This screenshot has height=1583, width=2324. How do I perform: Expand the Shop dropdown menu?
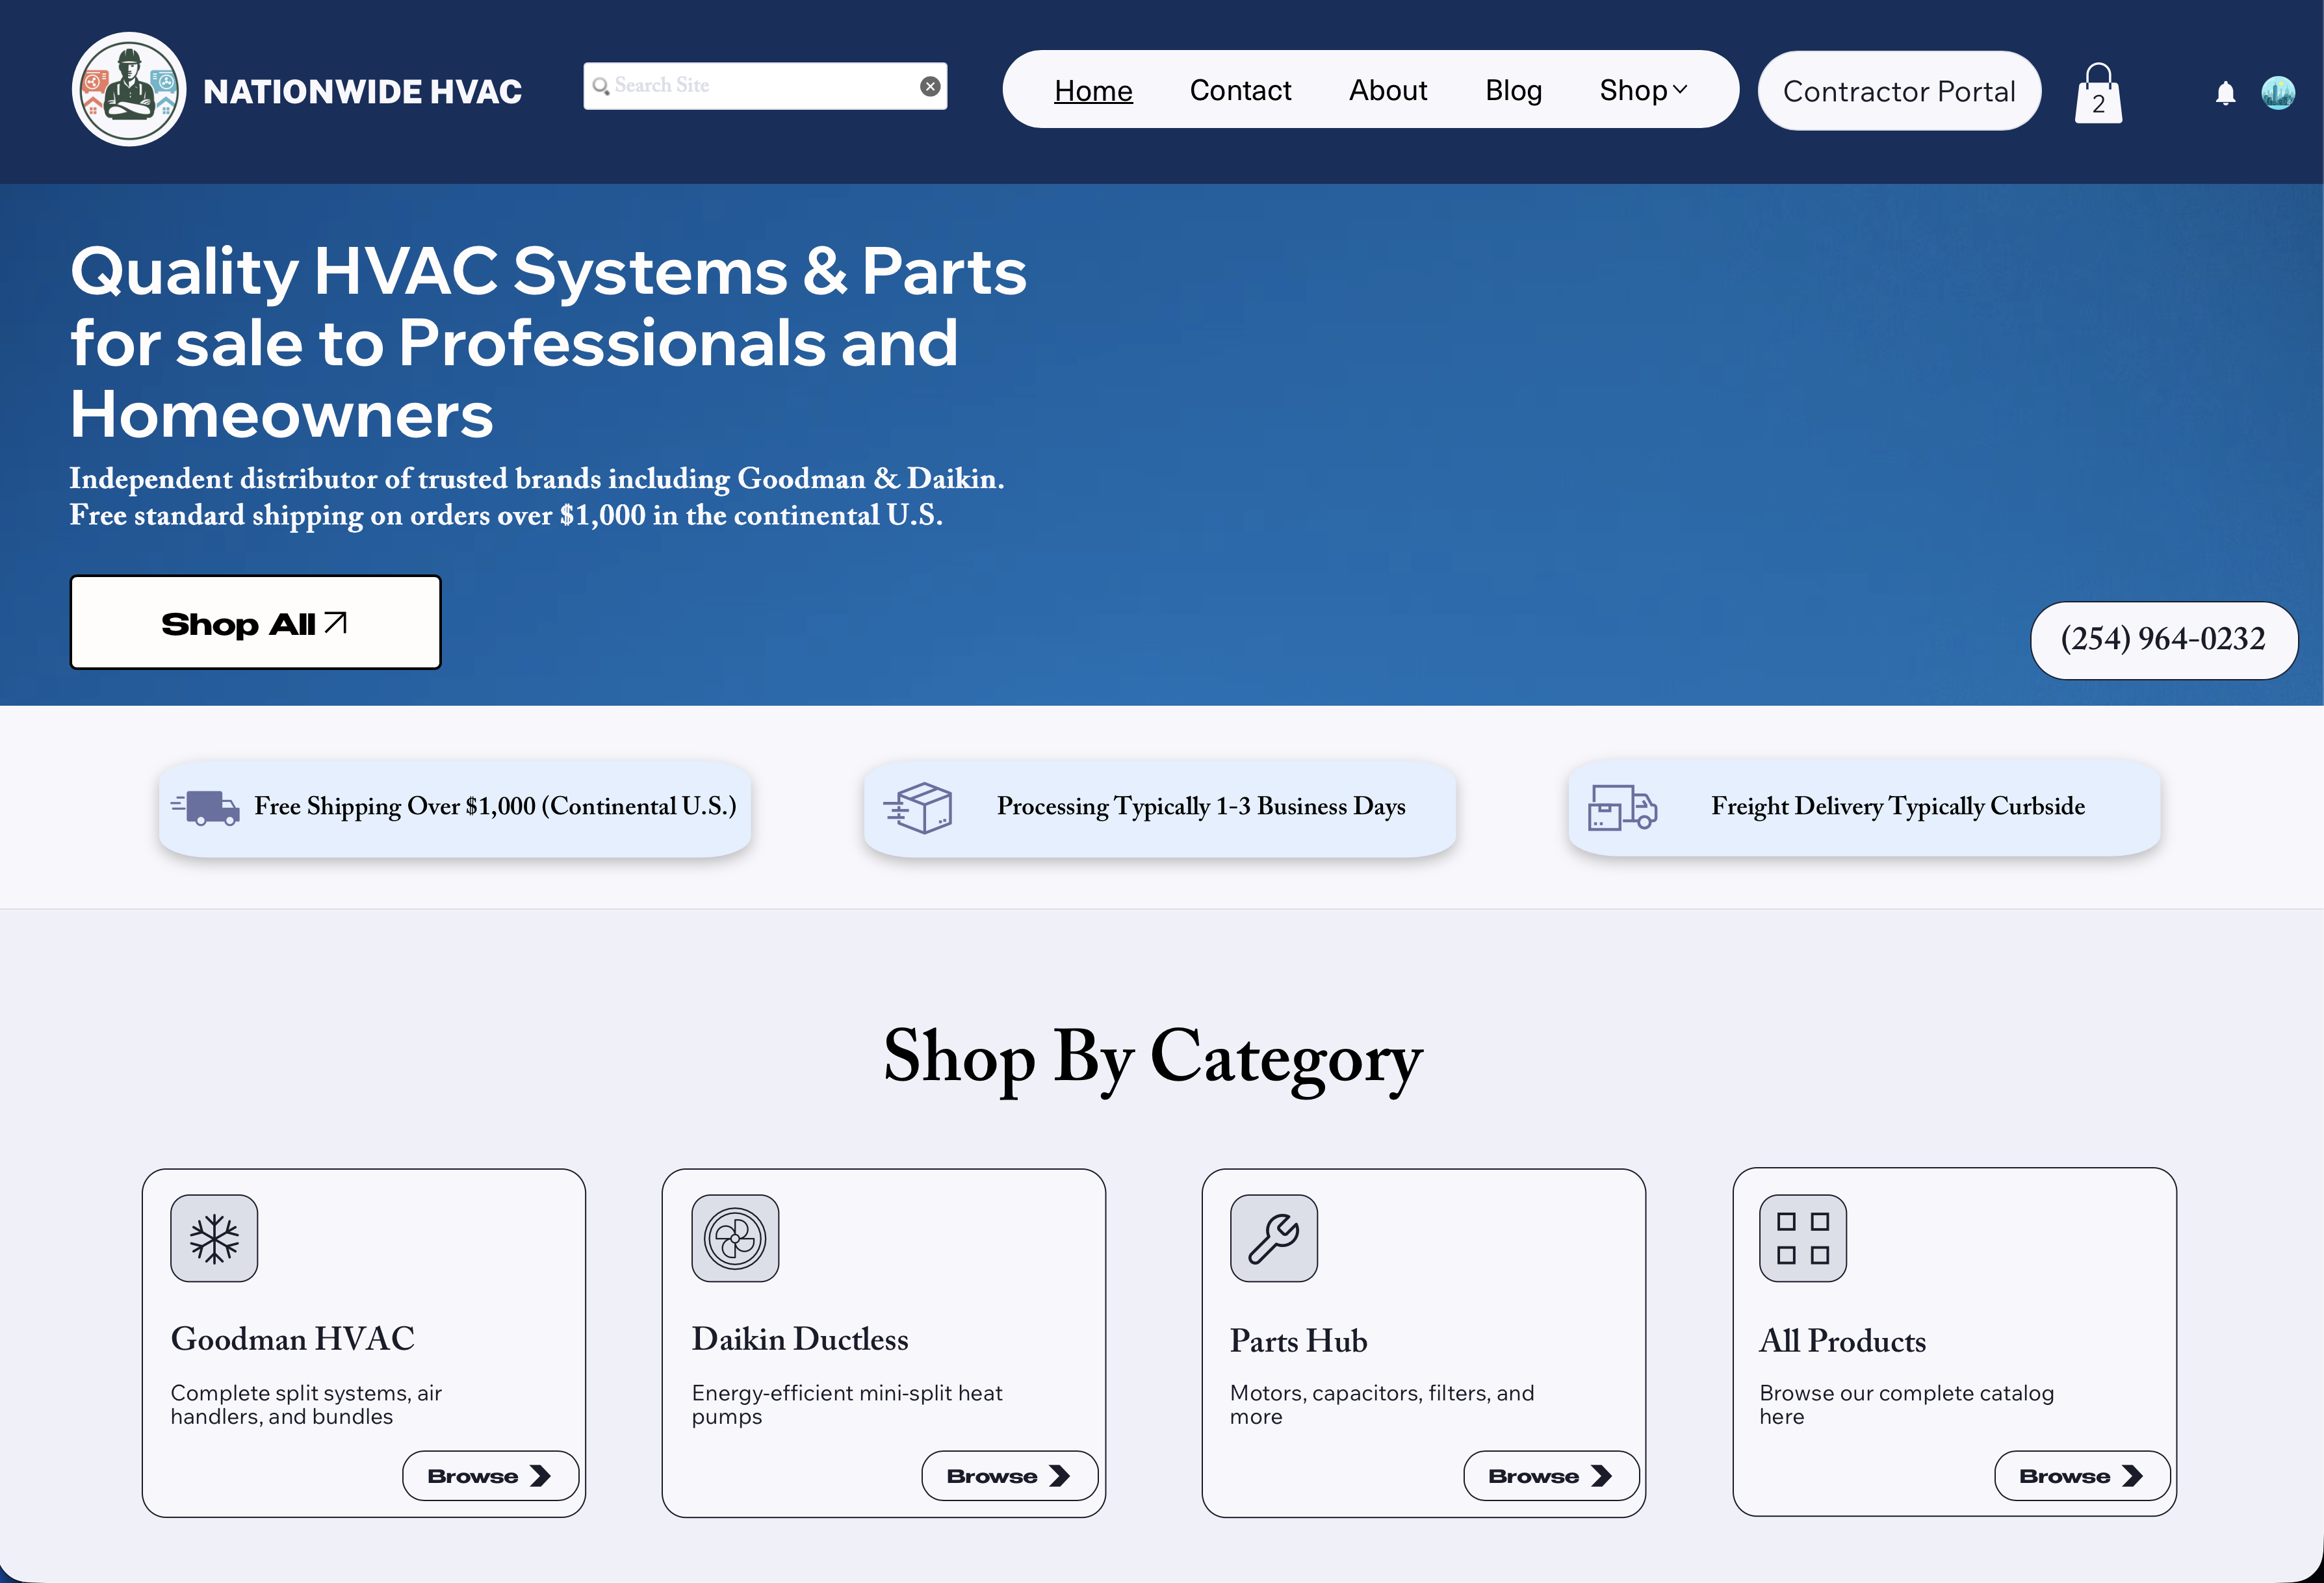pyautogui.click(x=1643, y=90)
